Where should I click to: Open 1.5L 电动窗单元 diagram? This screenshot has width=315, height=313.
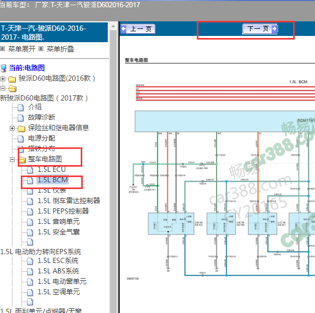click(62, 281)
